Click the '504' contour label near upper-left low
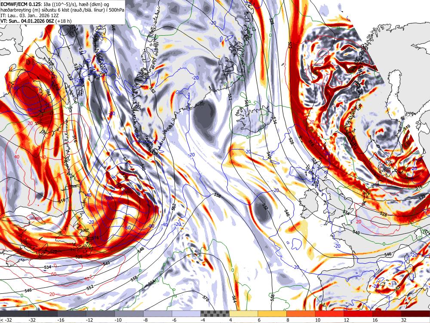Viewport: 430px width, 323px height. point(49,92)
